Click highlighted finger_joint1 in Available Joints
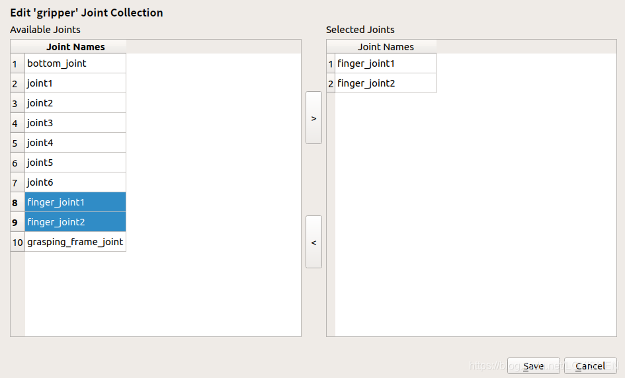This screenshot has height=378, width=625. 75,202
